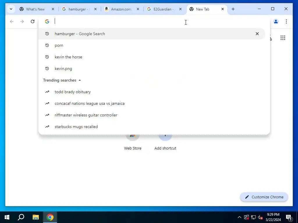Screen dimensions: 298x223
Task: Minimize the Chrome window
Action: pyautogui.click(x=259, y=9)
